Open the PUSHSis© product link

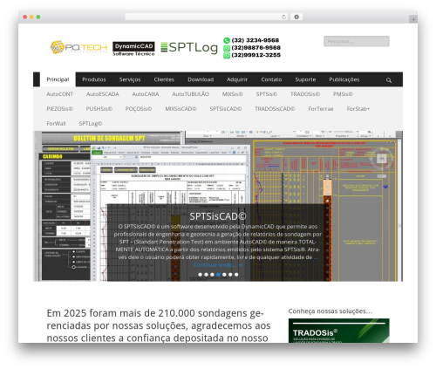click(x=99, y=109)
